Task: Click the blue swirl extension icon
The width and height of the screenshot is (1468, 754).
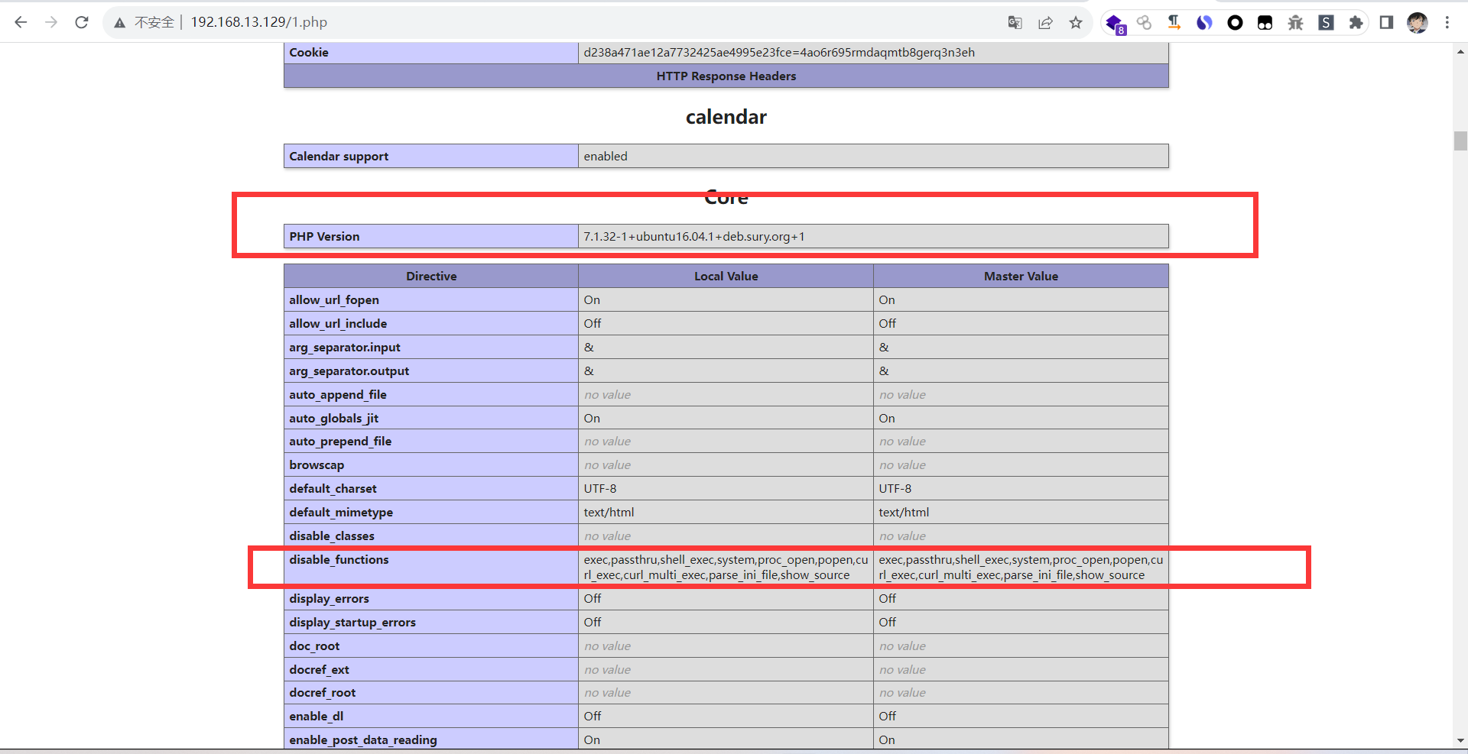Action: 1204,23
